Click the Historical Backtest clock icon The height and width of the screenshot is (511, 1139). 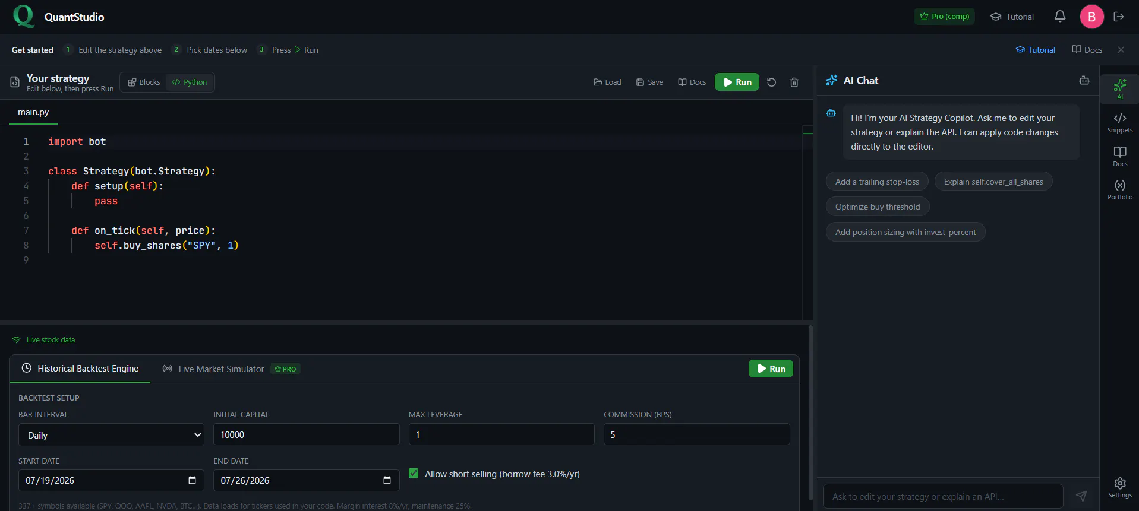(27, 368)
